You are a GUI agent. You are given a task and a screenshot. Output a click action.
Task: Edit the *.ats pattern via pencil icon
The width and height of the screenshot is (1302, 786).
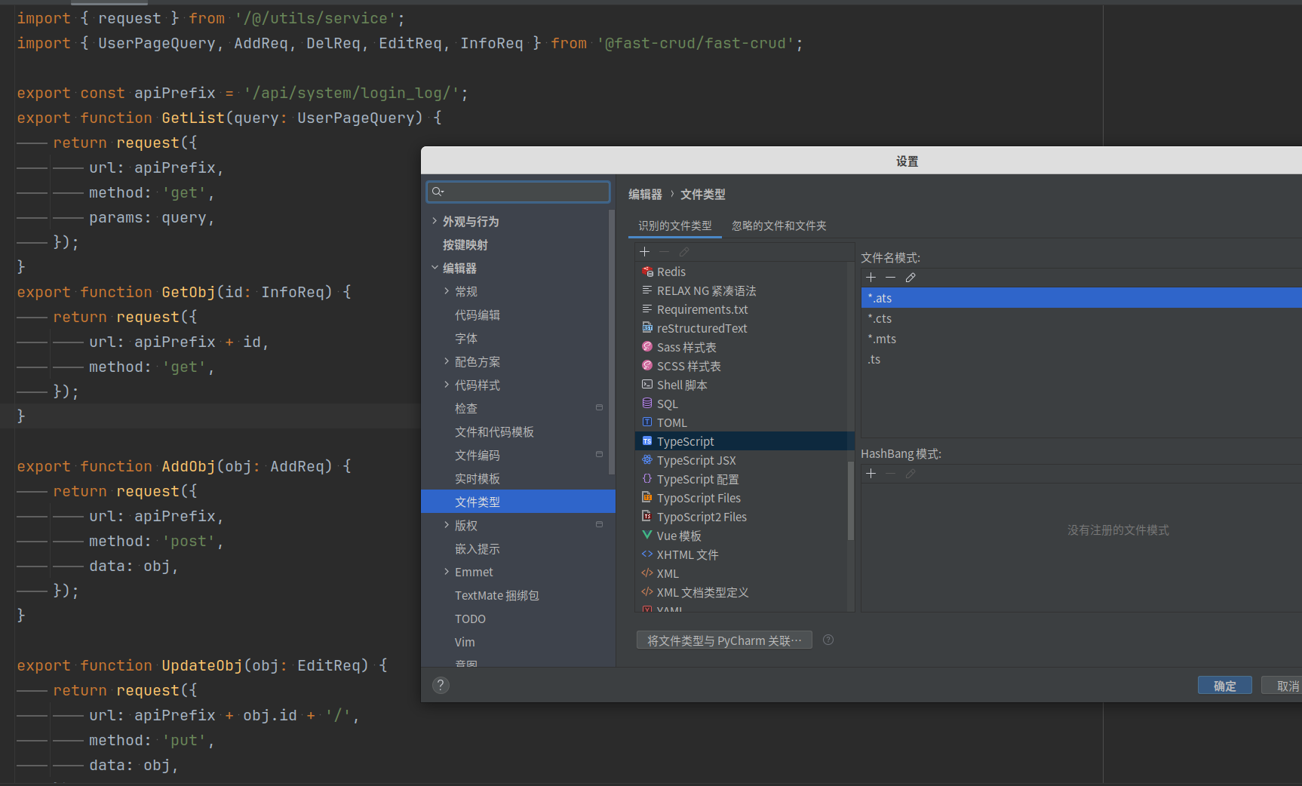pos(910,277)
